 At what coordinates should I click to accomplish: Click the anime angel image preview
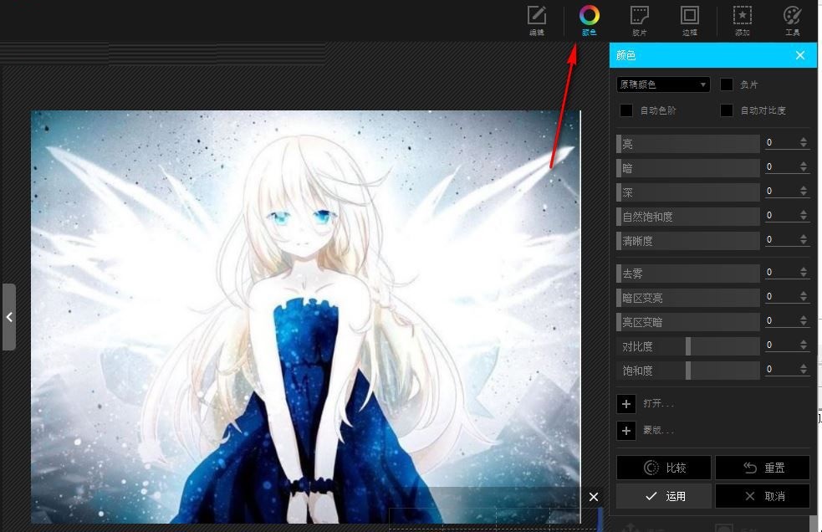point(305,317)
